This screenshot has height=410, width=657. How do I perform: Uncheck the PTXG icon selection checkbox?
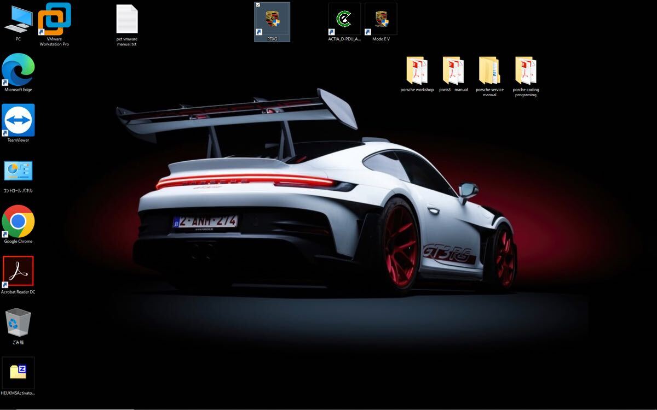[x=258, y=5]
